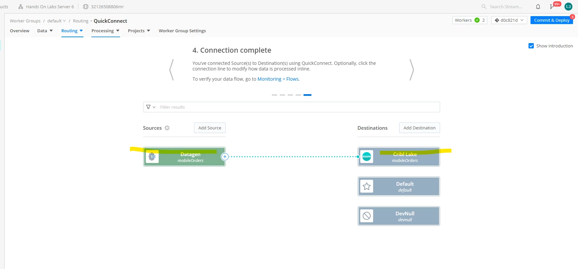Click the Routing breadcrumb link
The width and height of the screenshot is (578, 269).
click(80, 21)
